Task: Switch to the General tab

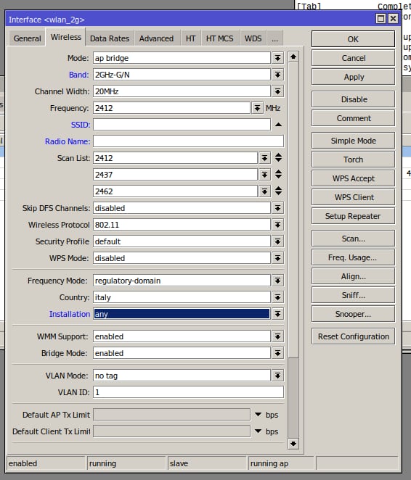Action: pyautogui.click(x=27, y=38)
